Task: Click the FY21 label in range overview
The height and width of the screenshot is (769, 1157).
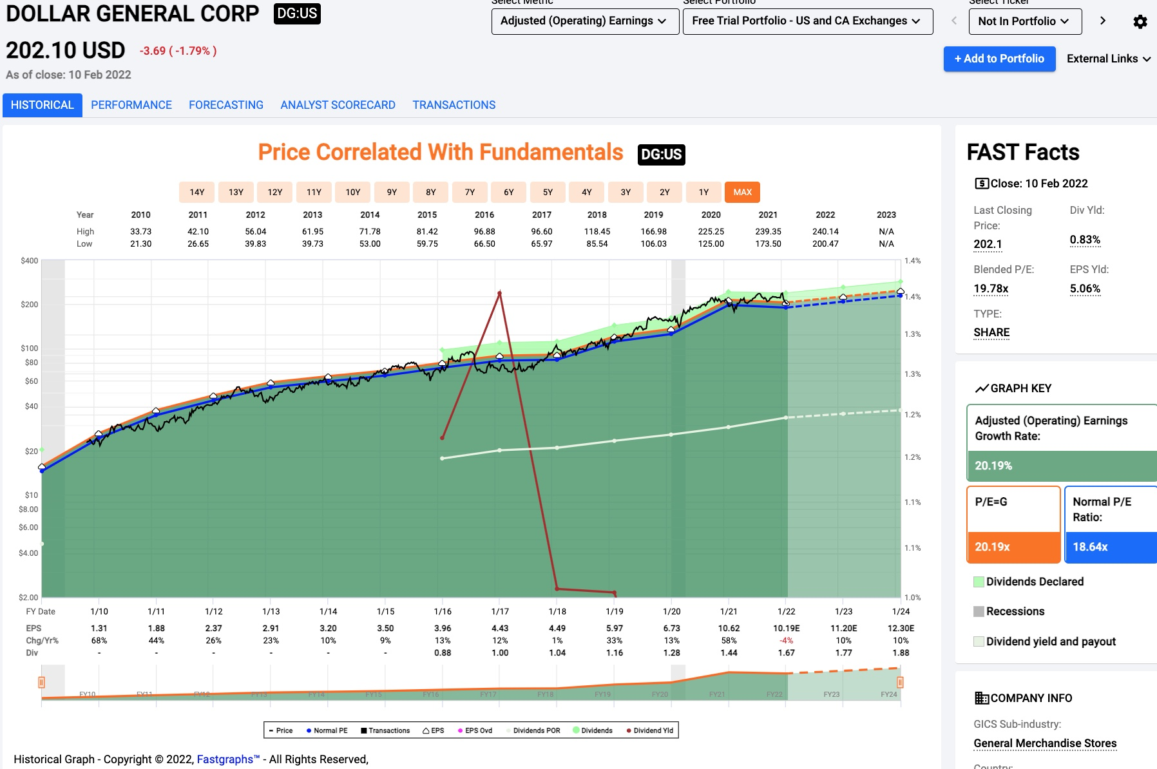Action: pos(717,694)
